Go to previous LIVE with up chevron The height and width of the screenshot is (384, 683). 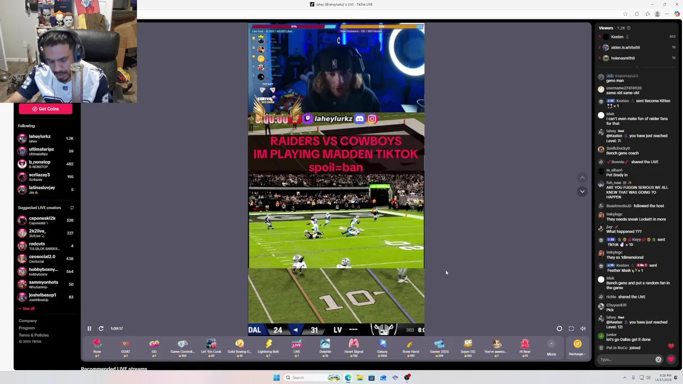coord(582,178)
